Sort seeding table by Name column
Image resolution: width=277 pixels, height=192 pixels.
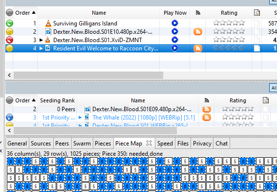[138, 100]
